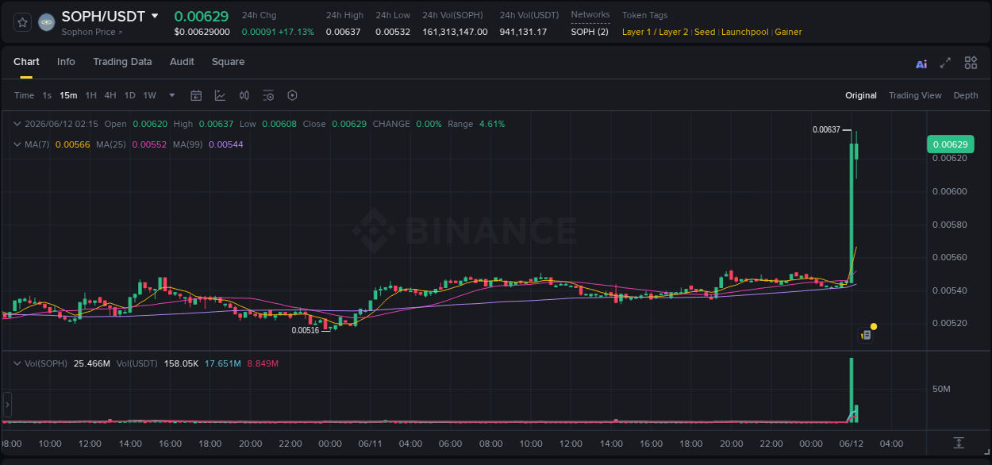Viewport: 992px width, 465px height.
Task: Open the technical indicators line-chart icon
Action: [x=220, y=95]
